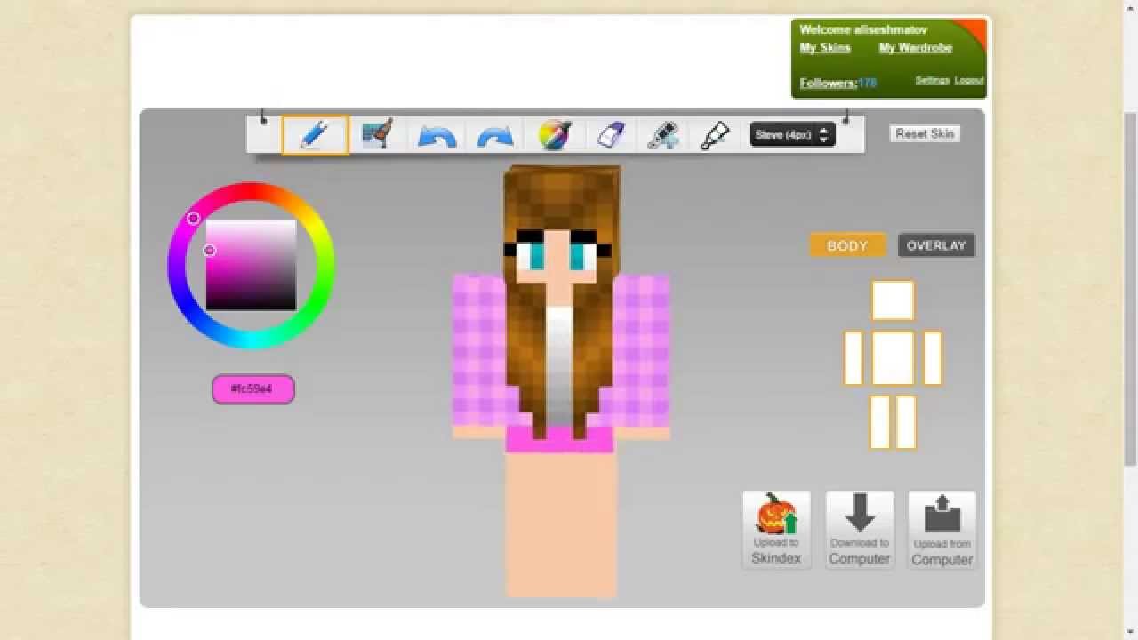
Task: Open the My Wardrobe link
Action: pyautogui.click(x=916, y=48)
